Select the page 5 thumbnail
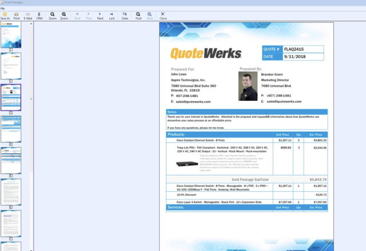366x251 pixels. point(11,160)
